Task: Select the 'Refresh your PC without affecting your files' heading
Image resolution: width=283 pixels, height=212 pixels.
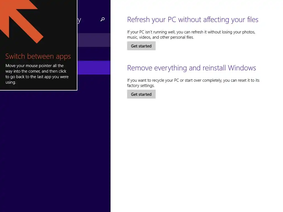Action: (193, 20)
